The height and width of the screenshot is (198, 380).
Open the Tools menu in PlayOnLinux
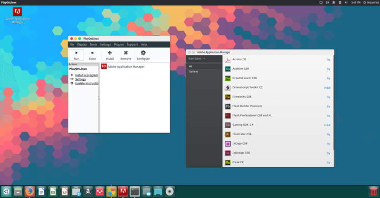93,44
